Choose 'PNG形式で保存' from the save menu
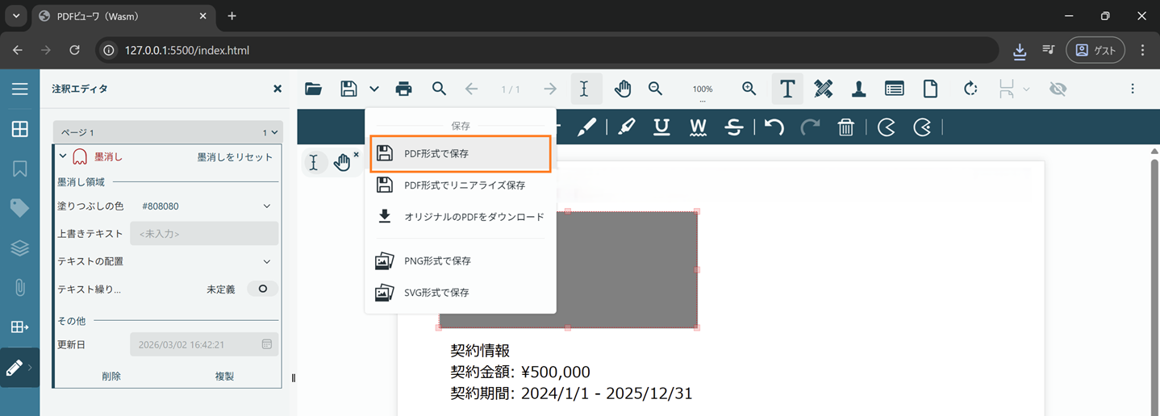Image resolution: width=1160 pixels, height=416 pixels. pyautogui.click(x=461, y=261)
